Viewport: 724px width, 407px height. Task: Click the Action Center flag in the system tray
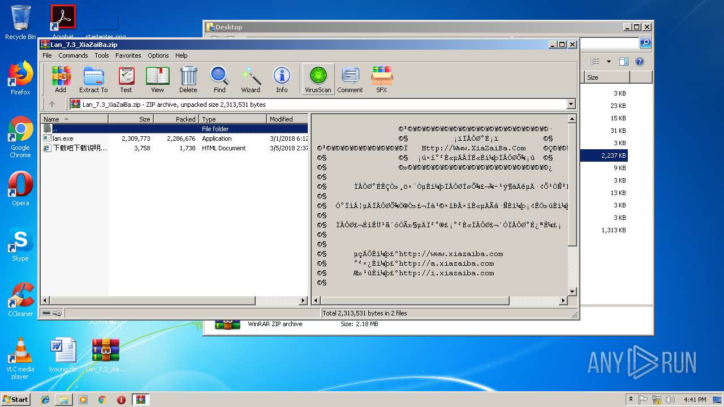(x=643, y=400)
